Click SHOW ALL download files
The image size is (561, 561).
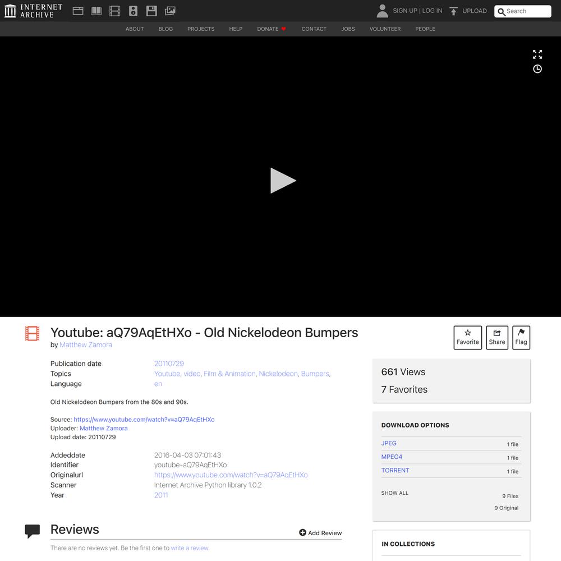(394, 493)
